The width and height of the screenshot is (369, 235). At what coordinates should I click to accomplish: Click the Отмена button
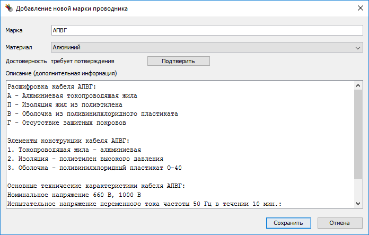340,223
